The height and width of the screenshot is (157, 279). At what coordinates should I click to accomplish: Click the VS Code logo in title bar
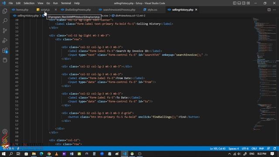coord(4,3)
